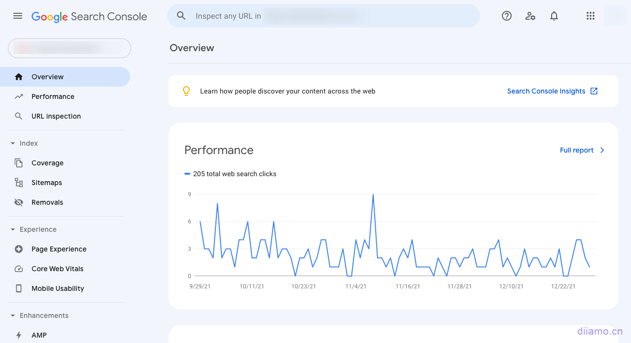The image size is (631, 343).
Task: Open the property selector dropdown
Action: (70, 48)
